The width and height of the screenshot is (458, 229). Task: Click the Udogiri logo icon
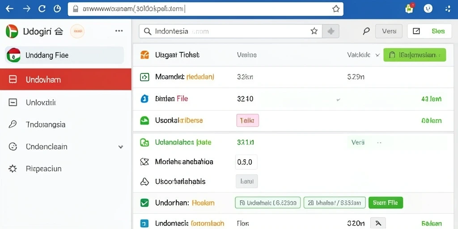(12, 31)
